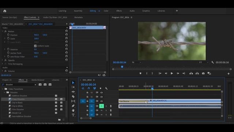Select the Ripple Edit tool
234x132 pixels.
coord(73,92)
